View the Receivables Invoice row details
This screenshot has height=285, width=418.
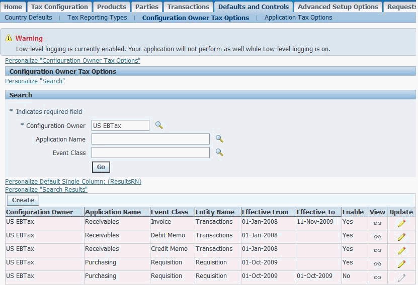click(377, 223)
